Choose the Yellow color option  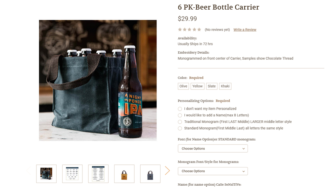pos(197,86)
